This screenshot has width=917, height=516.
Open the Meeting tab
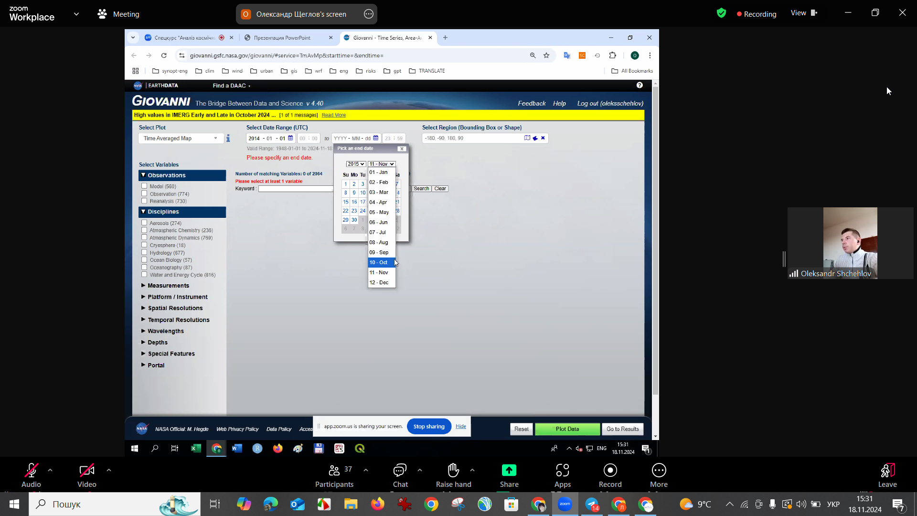(x=118, y=14)
